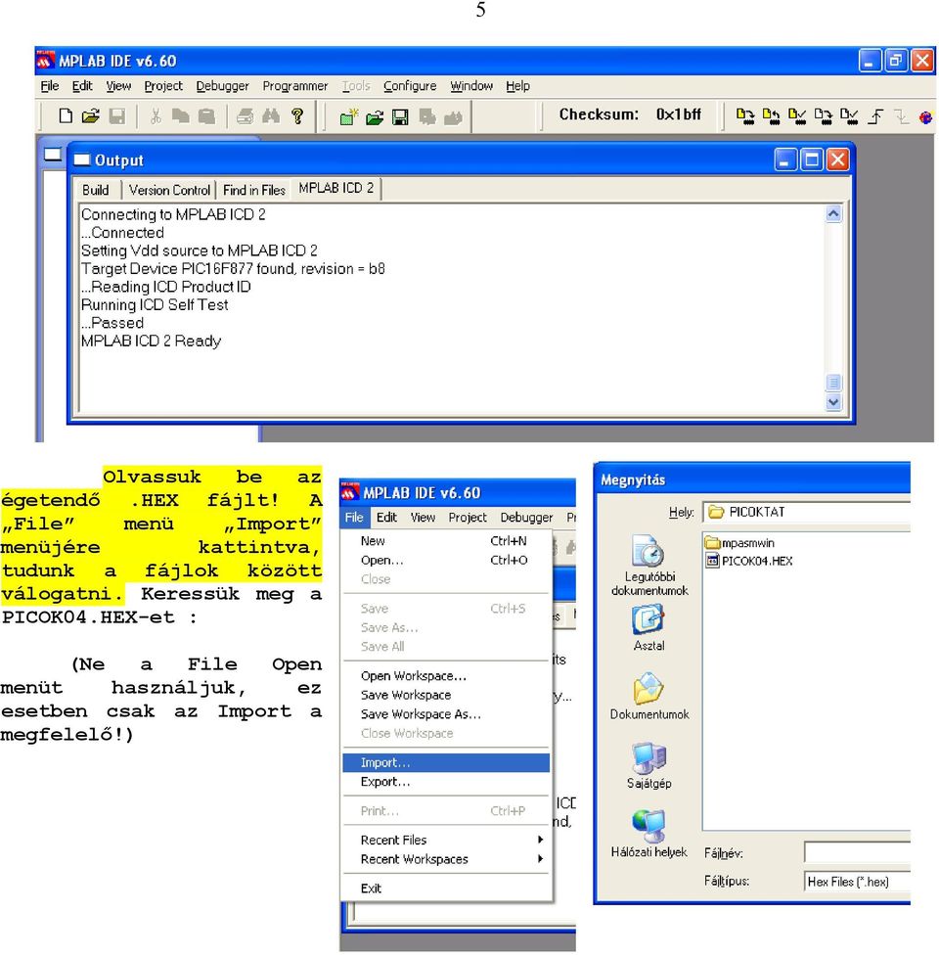Viewport: 939px width, 957px height.
Task: Click the Program target device icon
Action: [x=744, y=115]
